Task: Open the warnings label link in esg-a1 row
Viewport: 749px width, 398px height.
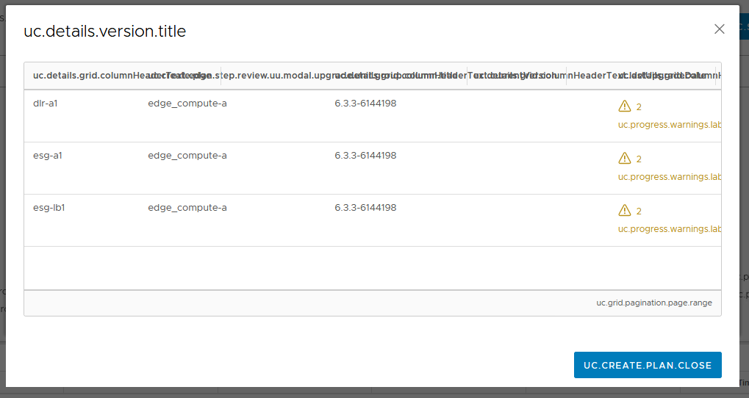Action: coord(669,177)
